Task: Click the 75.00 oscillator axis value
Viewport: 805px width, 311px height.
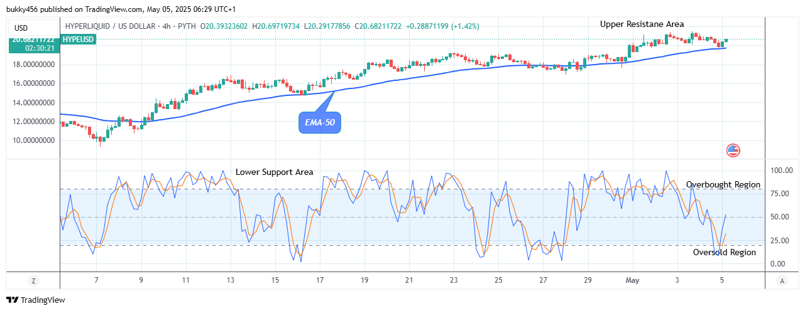Action: pyautogui.click(x=779, y=194)
